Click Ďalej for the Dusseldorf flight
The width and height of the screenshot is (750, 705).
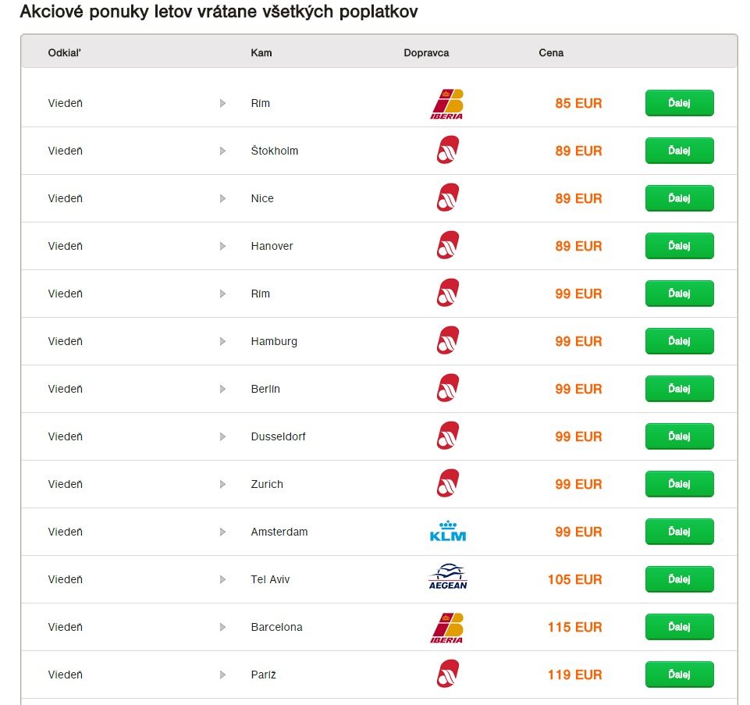point(679,436)
